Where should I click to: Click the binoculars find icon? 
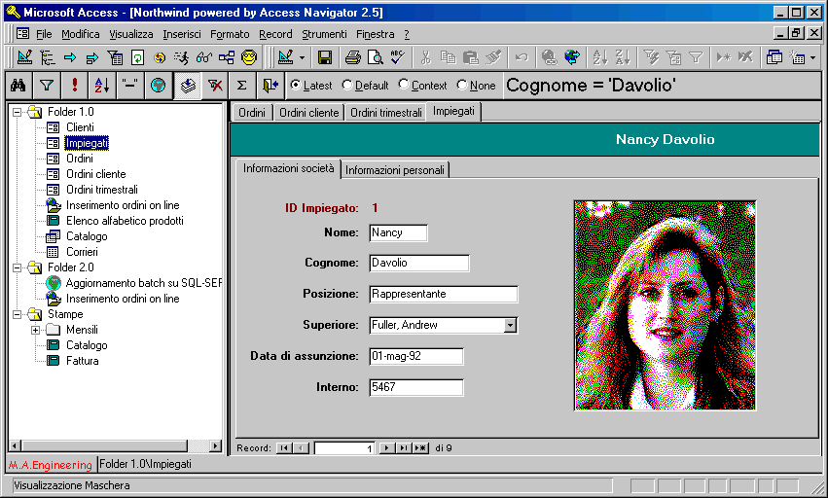point(18,86)
